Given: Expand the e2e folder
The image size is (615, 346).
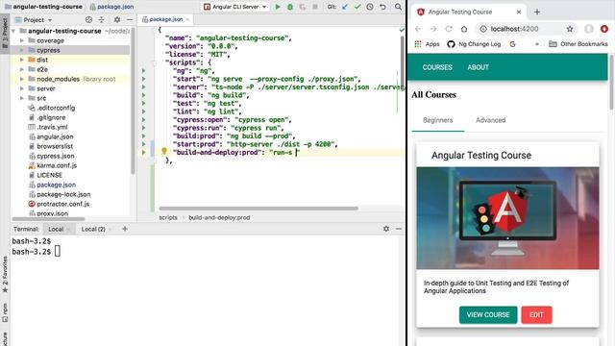Looking at the screenshot, I should [22, 69].
